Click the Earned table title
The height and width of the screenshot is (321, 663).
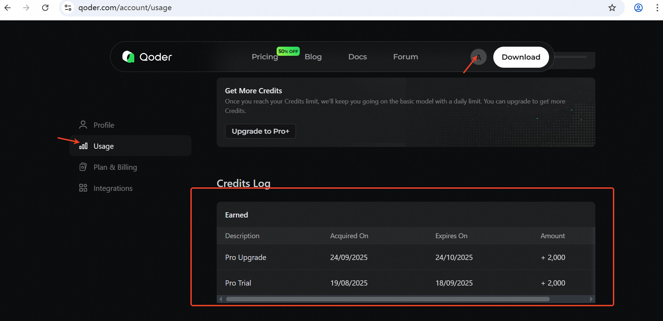point(237,215)
